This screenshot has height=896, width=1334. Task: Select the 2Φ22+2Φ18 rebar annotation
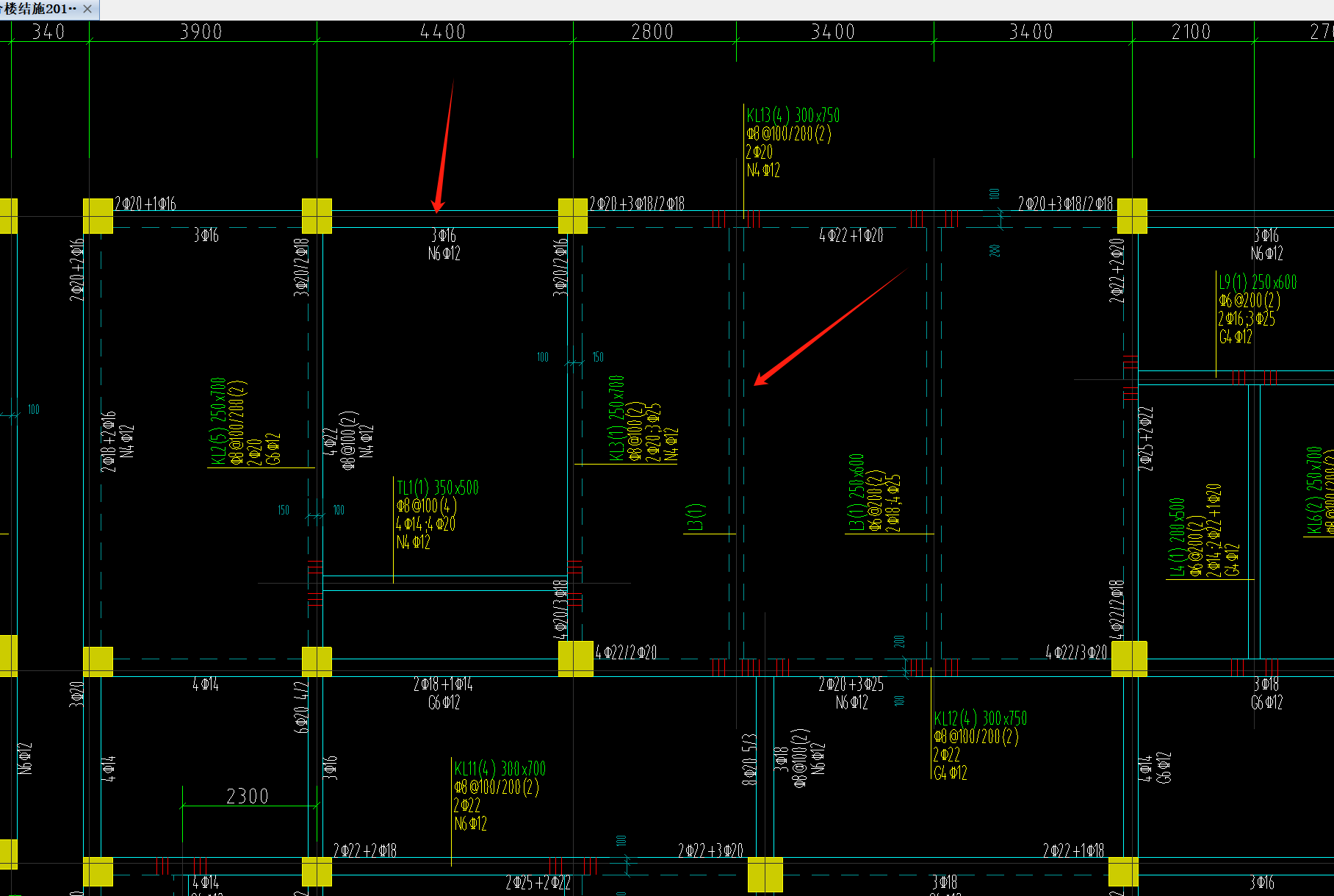coord(365,850)
